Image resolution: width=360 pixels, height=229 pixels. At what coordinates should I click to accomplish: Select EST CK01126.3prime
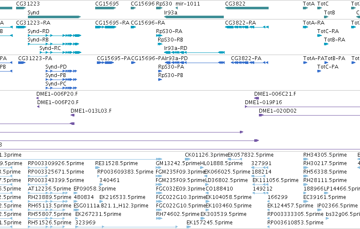(x=206, y=155)
